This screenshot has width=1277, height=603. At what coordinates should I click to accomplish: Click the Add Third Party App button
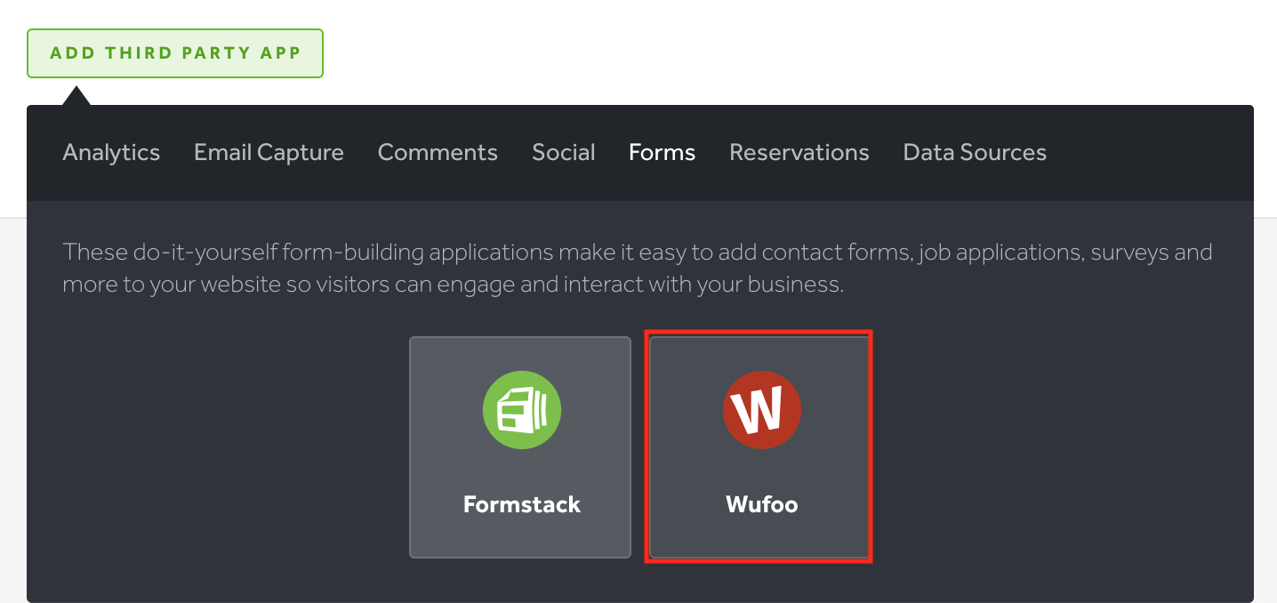[x=175, y=53]
